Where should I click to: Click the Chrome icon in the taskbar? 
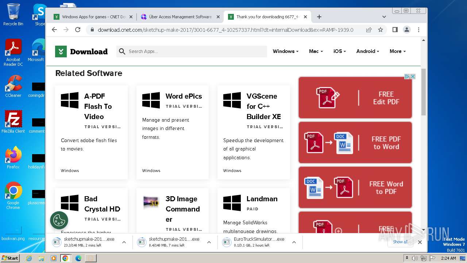click(65, 258)
